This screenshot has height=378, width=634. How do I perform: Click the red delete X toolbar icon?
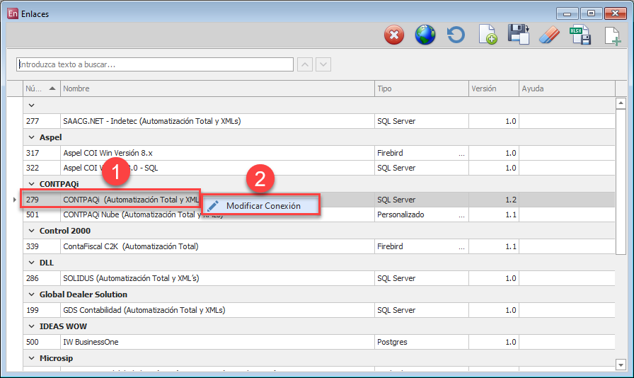[x=394, y=35]
